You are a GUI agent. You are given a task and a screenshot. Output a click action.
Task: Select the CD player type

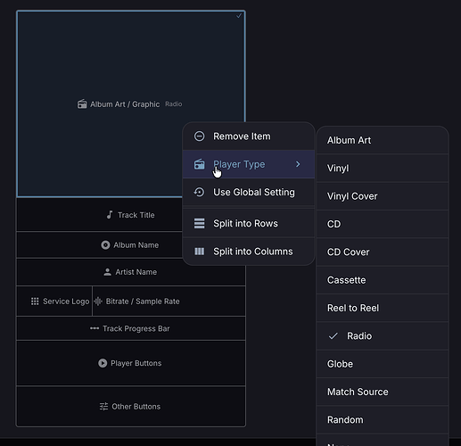383,224
